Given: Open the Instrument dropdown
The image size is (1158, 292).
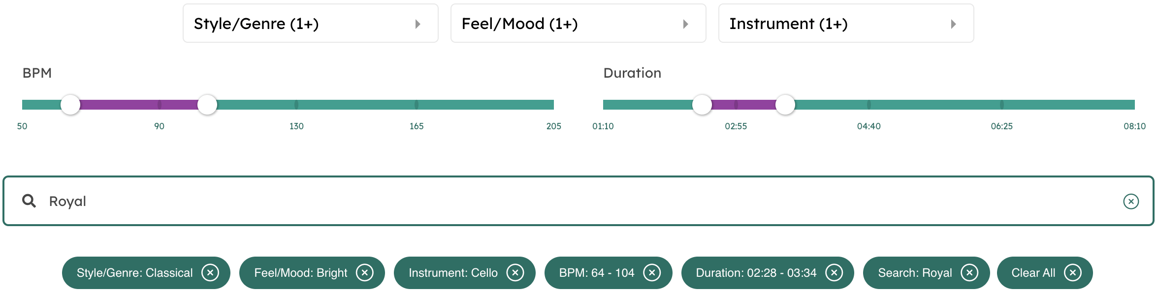Looking at the screenshot, I should (846, 24).
